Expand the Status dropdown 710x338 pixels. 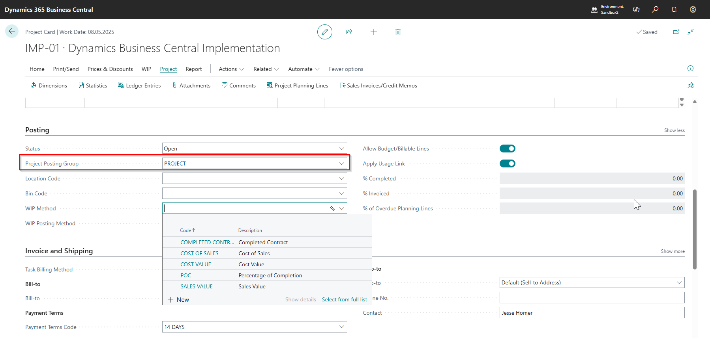(341, 149)
